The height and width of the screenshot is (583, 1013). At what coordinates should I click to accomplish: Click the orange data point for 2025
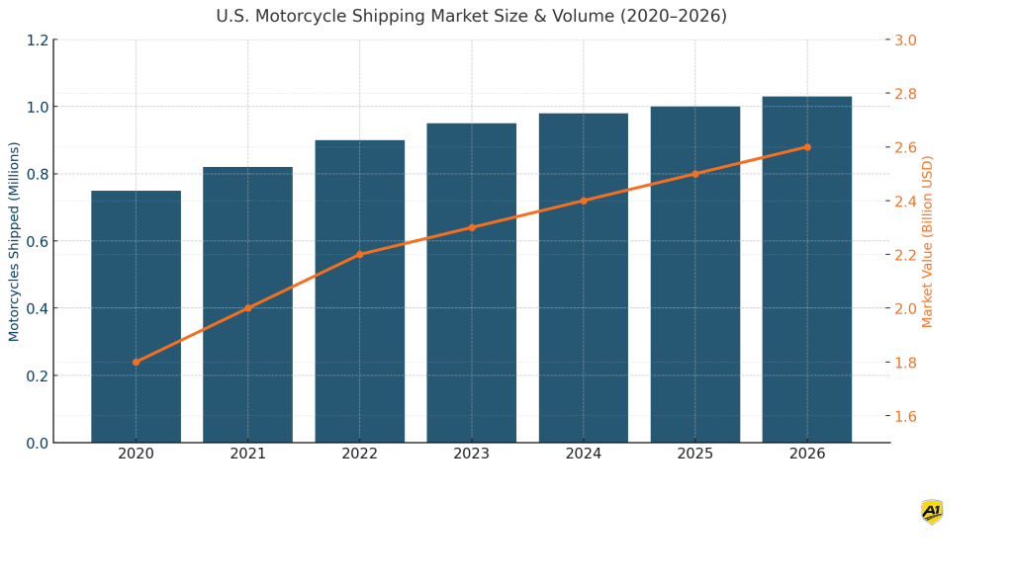click(695, 173)
